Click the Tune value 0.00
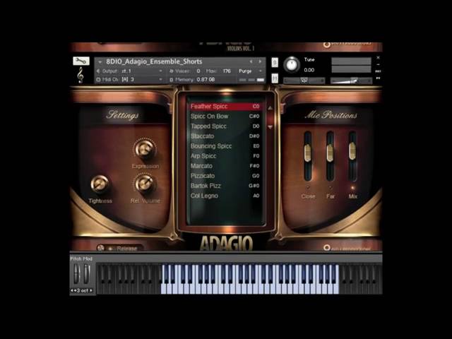The width and height of the screenshot is (452, 339). click(x=309, y=70)
